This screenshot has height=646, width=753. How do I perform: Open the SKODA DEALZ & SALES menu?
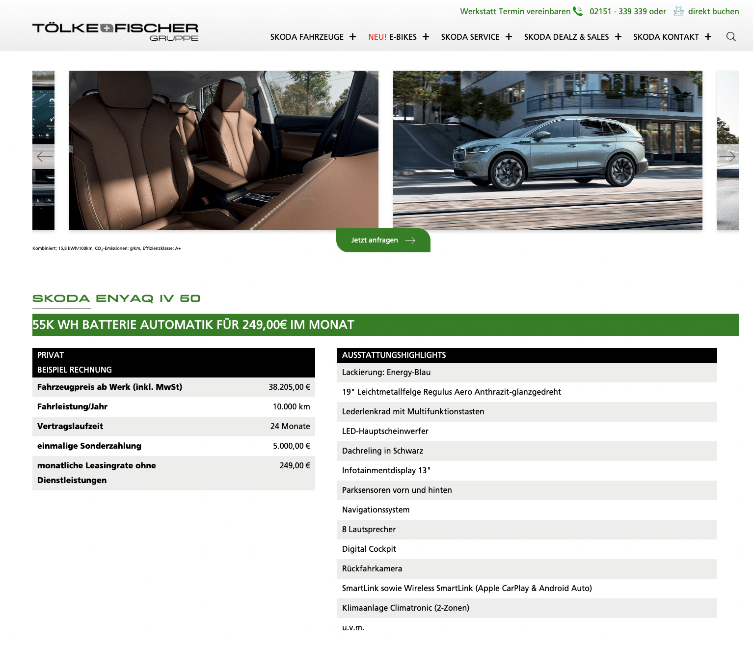coord(566,37)
